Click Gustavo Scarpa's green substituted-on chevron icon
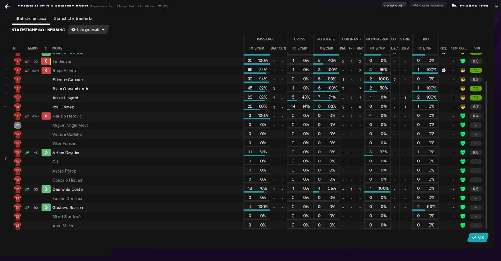The width and height of the screenshot is (501, 261). (x=46, y=207)
